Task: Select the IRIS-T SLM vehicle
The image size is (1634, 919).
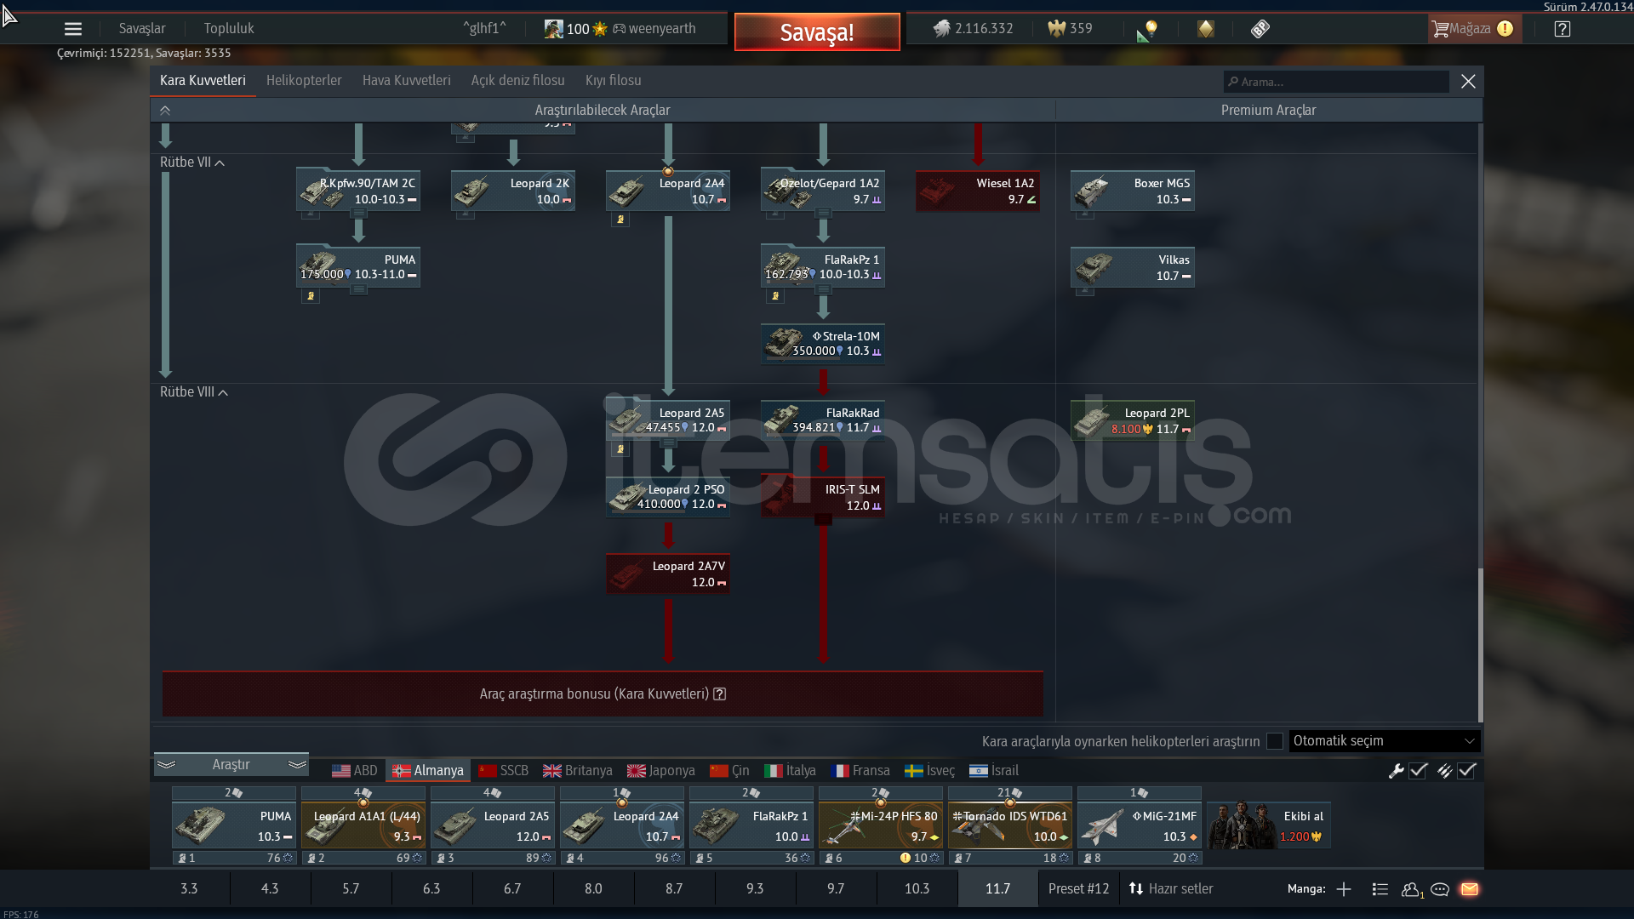Action: [x=823, y=496]
